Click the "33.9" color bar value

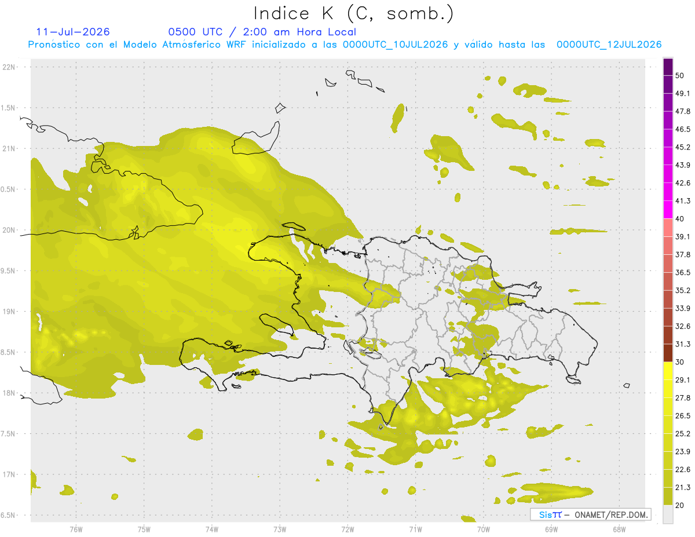coord(683,308)
